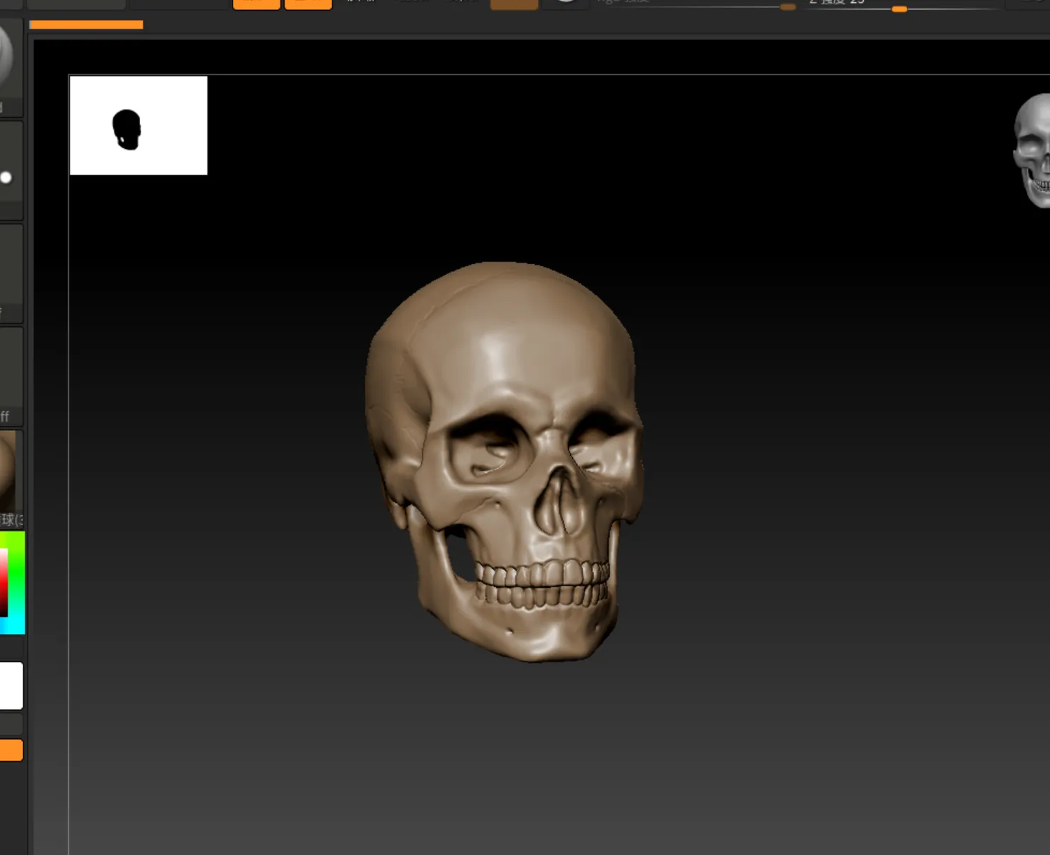This screenshot has width=1050, height=855.
Task: Click the skull camera view head
Action: pos(1034,152)
